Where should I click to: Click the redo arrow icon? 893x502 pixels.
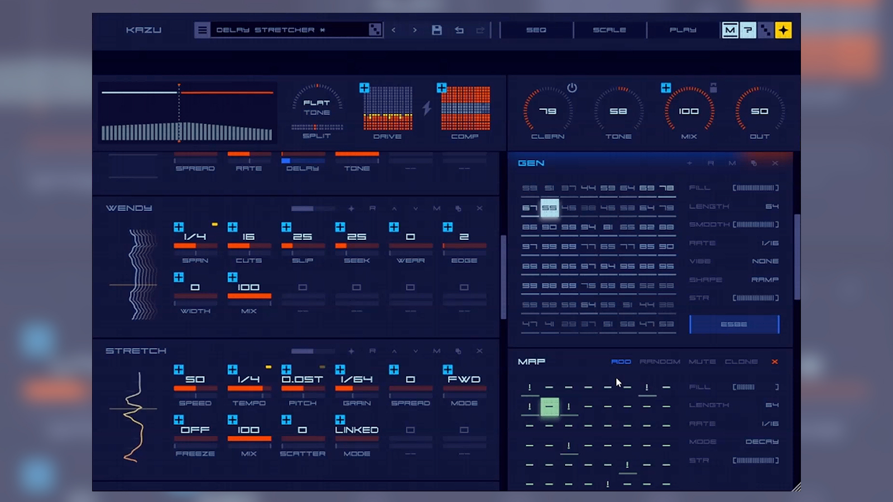coord(481,30)
